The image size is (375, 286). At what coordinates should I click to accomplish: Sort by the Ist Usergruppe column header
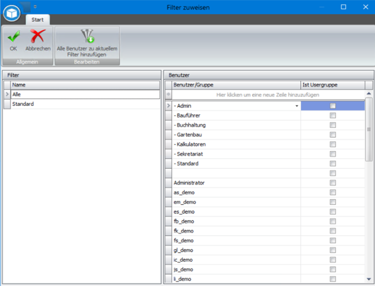tap(333, 85)
